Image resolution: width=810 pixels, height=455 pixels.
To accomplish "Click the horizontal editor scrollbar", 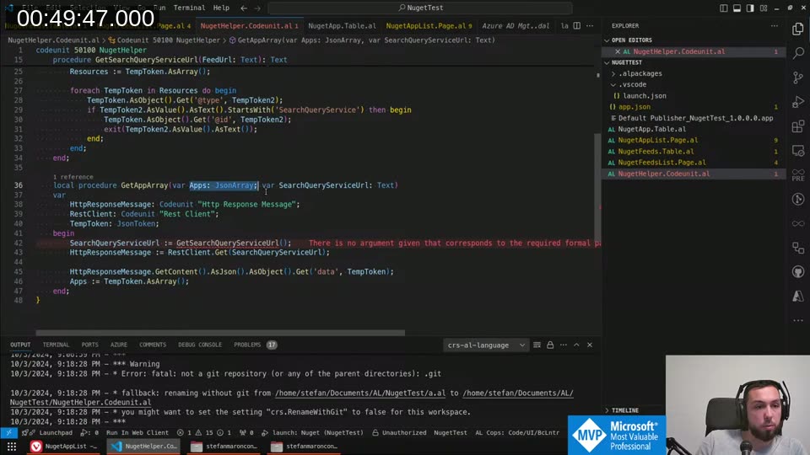I will [220, 334].
